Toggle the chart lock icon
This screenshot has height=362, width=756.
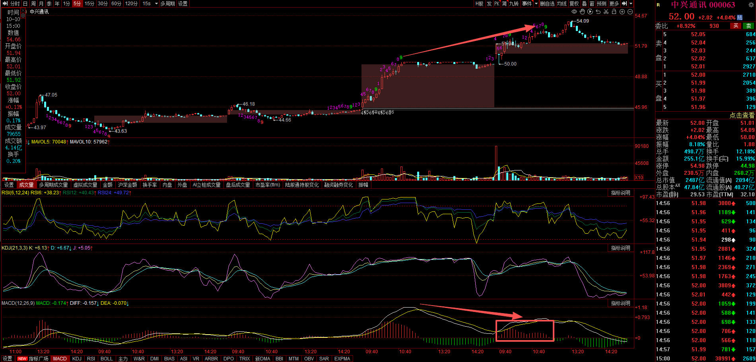tap(614, 12)
